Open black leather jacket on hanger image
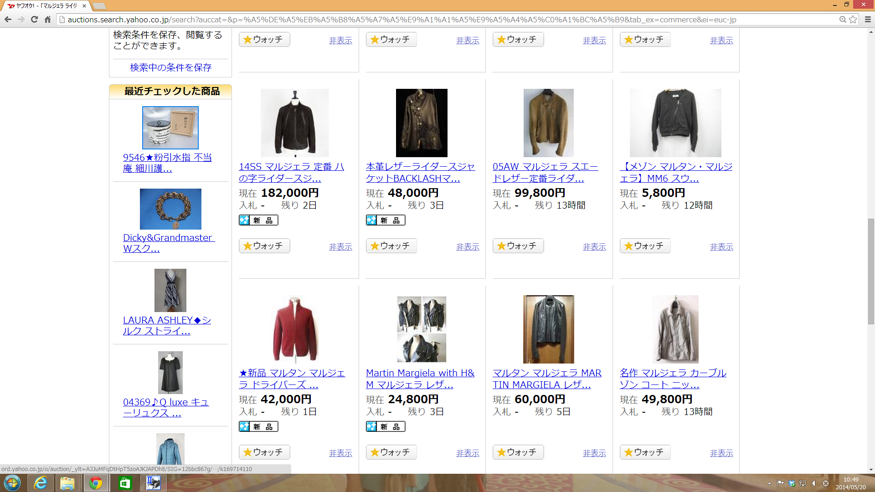The image size is (875, 492). pyautogui.click(x=549, y=329)
